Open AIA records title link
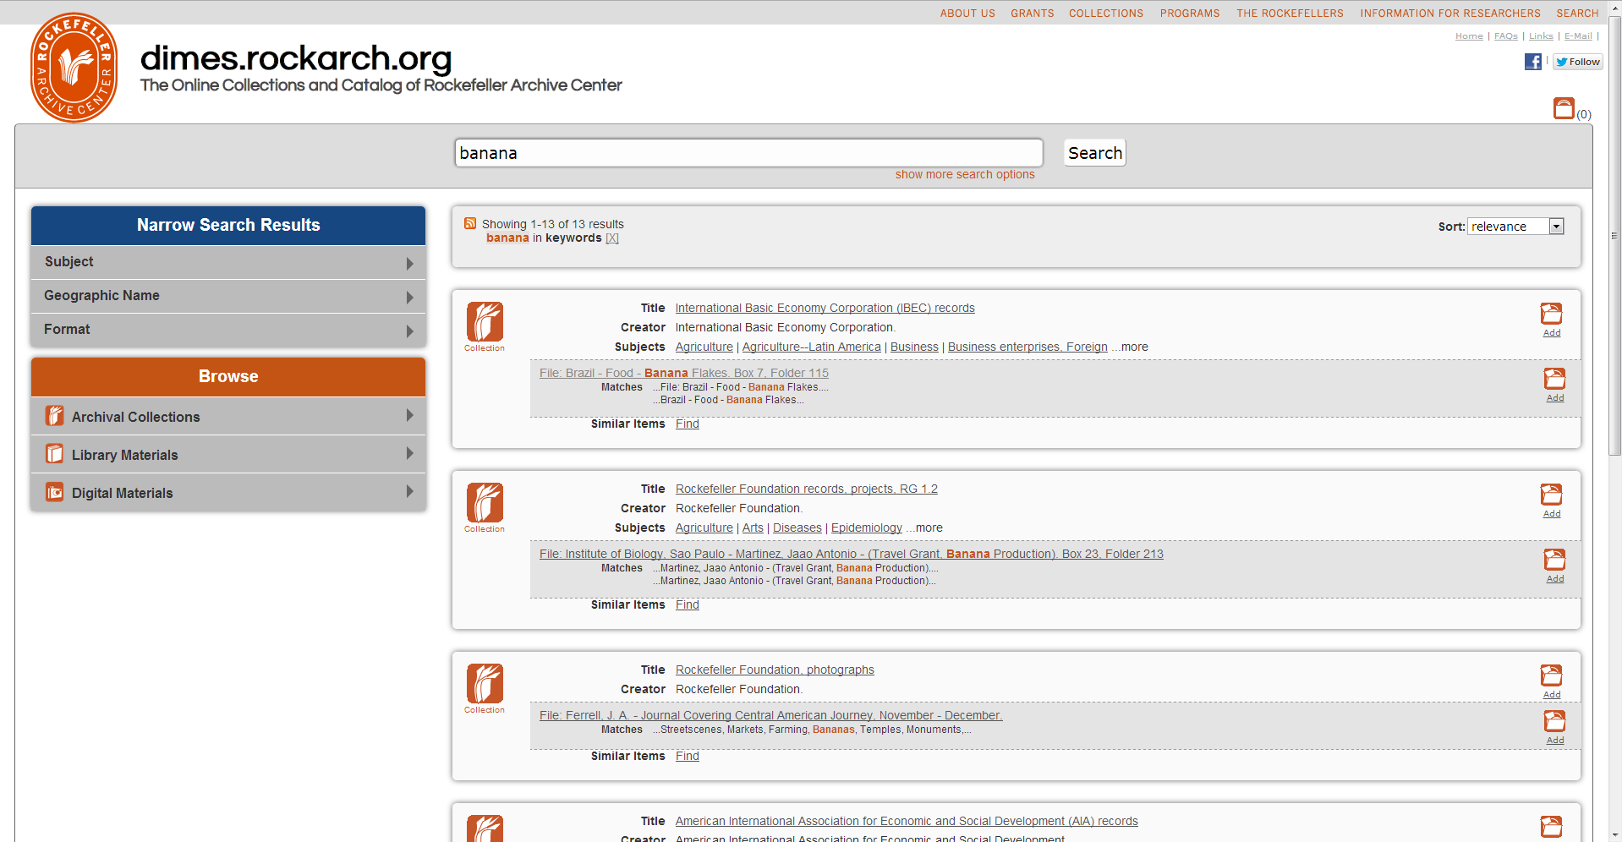This screenshot has width=1622, height=842. click(907, 821)
